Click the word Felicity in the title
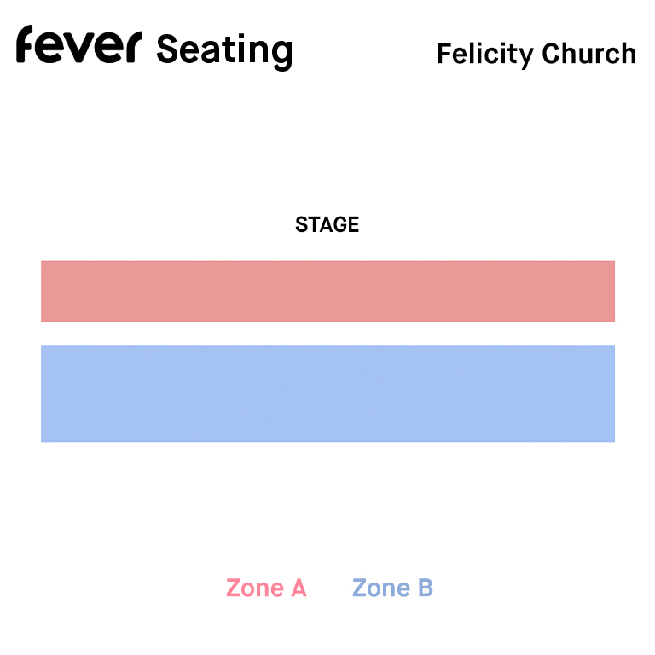This screenshot has width=655, height=655. 485,55
